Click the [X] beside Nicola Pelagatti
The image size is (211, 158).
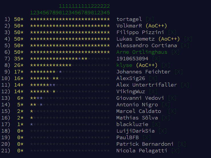176,151
